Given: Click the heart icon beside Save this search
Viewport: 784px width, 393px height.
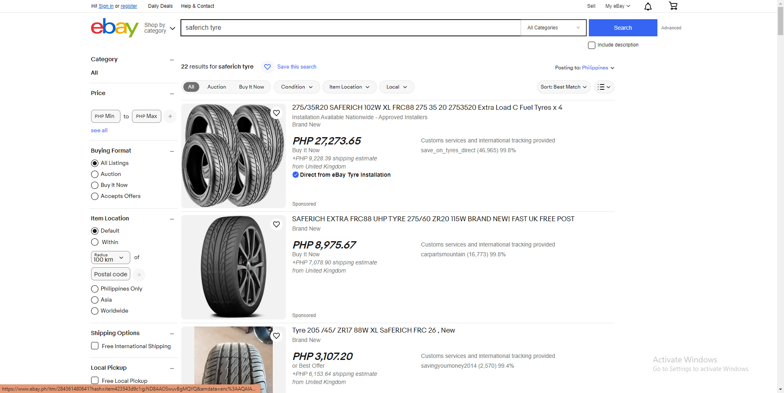Looking at the screenshot, I should (267, 67).
